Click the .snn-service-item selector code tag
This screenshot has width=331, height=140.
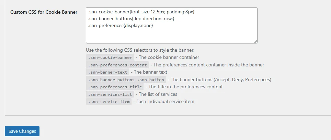click(x=109, y=102)
